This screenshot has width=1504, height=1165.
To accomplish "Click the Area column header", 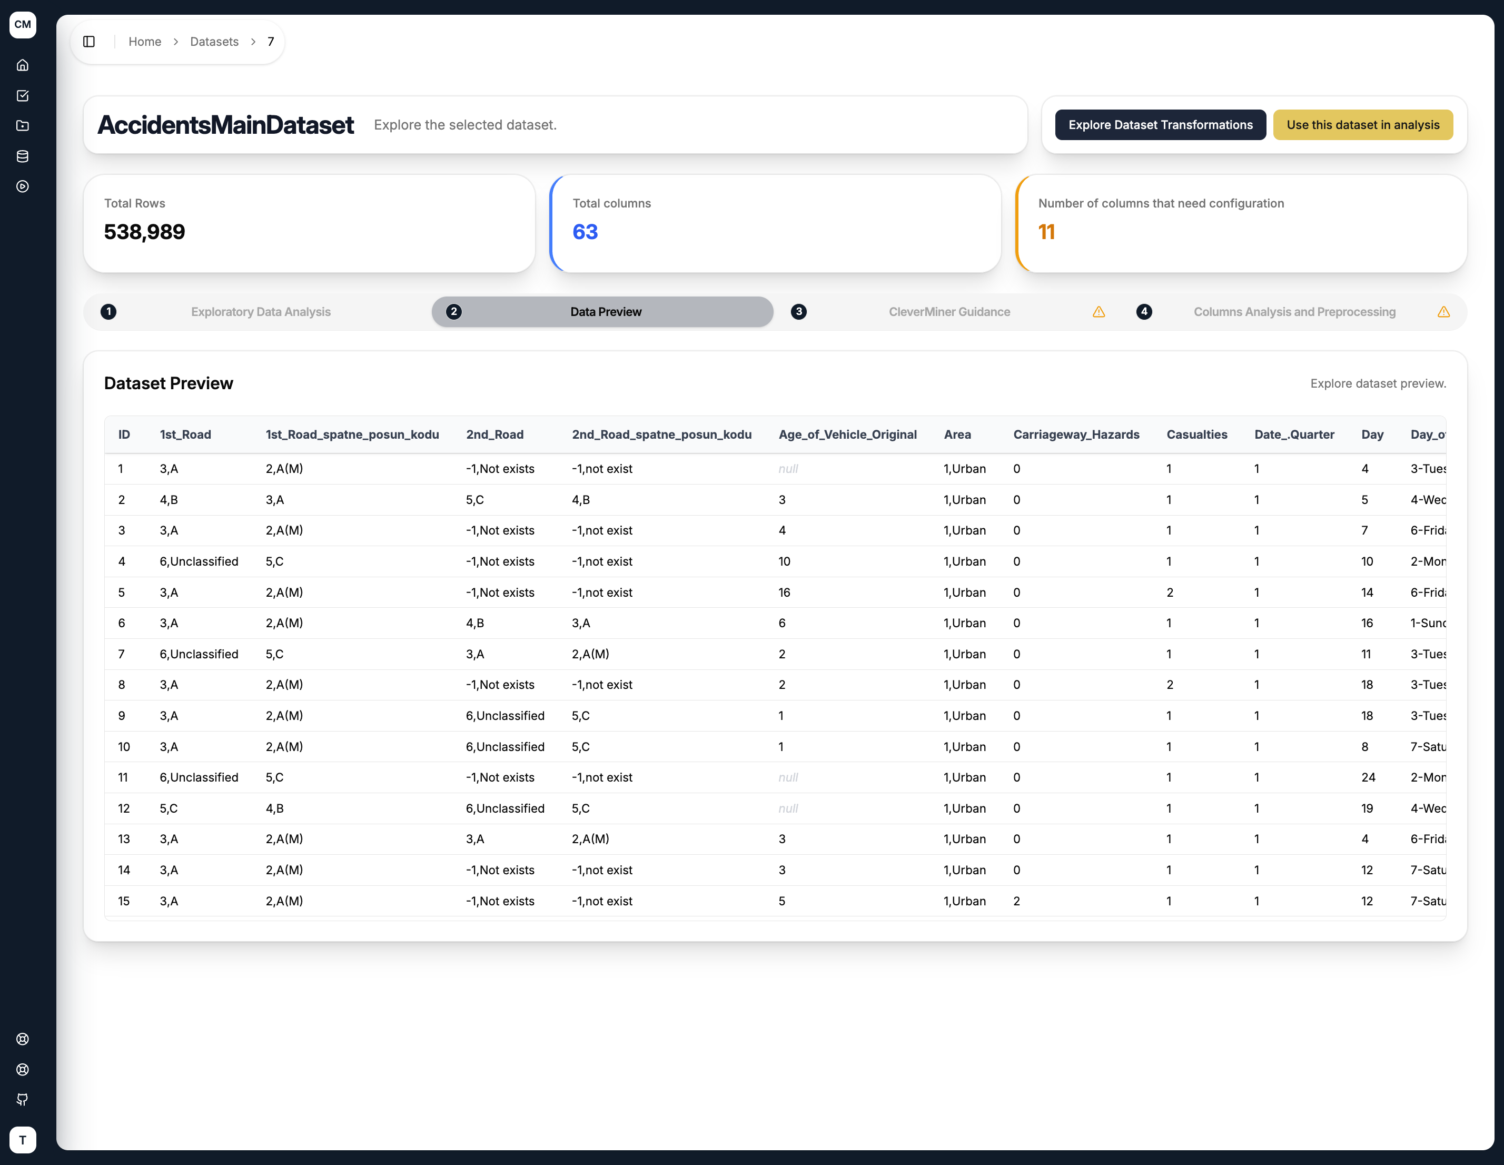I will (957, 435).
